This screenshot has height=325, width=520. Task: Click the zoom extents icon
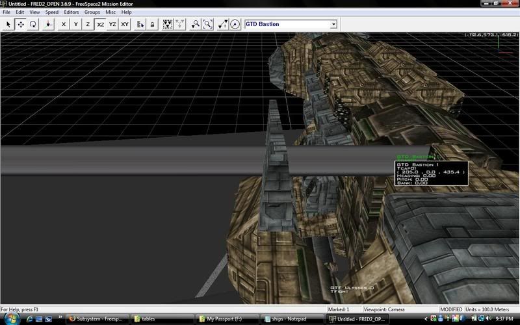coord(207,24)
